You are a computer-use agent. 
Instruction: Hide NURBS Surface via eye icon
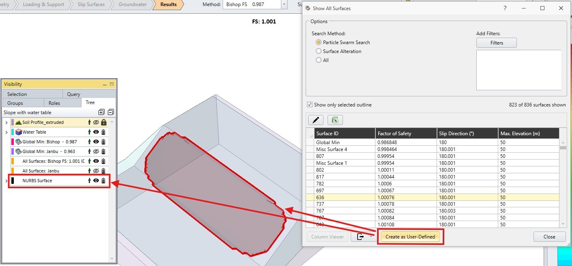(x=96, y=181)
